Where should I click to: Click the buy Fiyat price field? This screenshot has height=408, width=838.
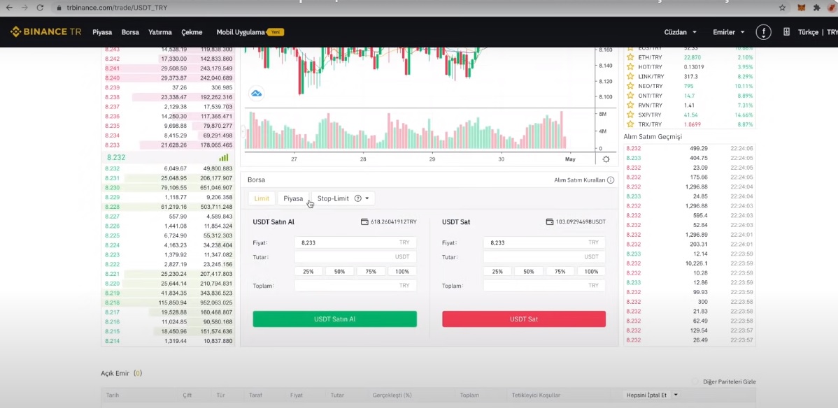[355, 242]
